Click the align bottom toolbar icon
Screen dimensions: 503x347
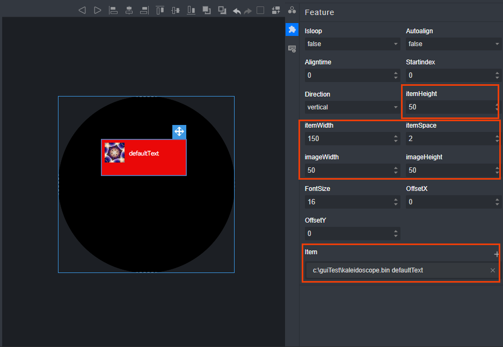click(191, 10)
